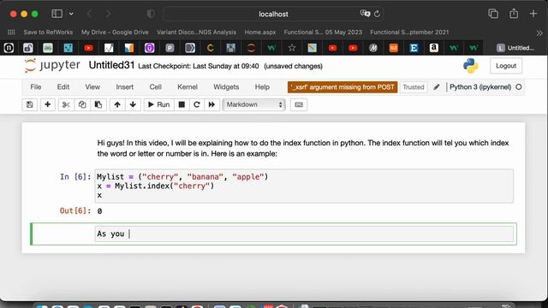Click the translate icon in address bar
The width and height of the screenshot is (548, 308).
click(365, 14)
